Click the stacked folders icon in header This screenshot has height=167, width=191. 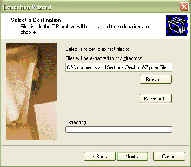[x=177, y=25]
